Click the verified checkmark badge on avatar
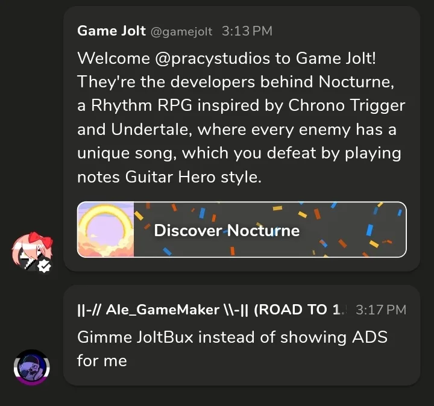The width and height of the screenshot is (434, 406). point(45,266)
